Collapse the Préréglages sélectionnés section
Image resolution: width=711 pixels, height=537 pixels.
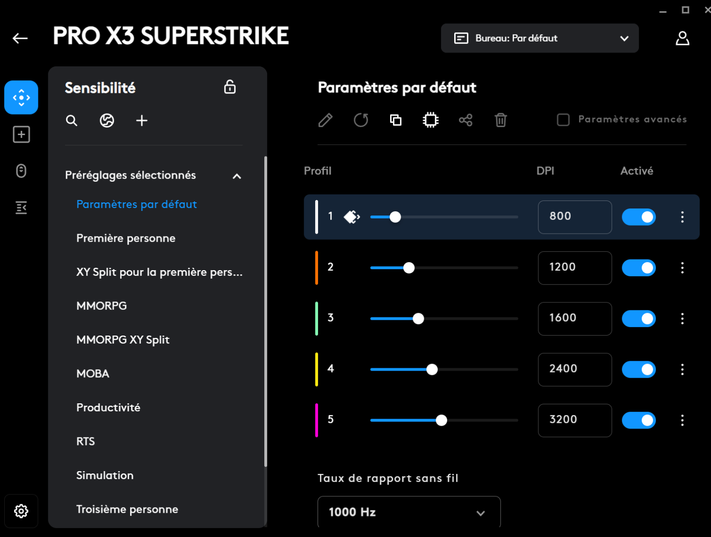coord(237,176)
